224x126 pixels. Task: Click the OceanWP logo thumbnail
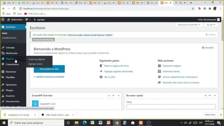[35, 104]
